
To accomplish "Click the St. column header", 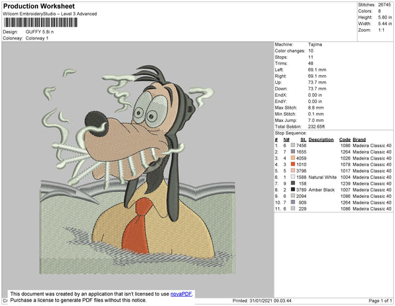I will pos(303,140).
